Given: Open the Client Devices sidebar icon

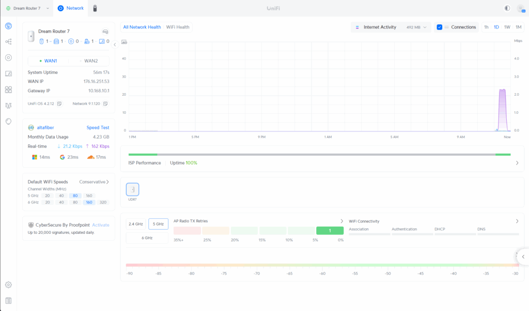Looking at the screenshot, I should [x=8, y=73].
